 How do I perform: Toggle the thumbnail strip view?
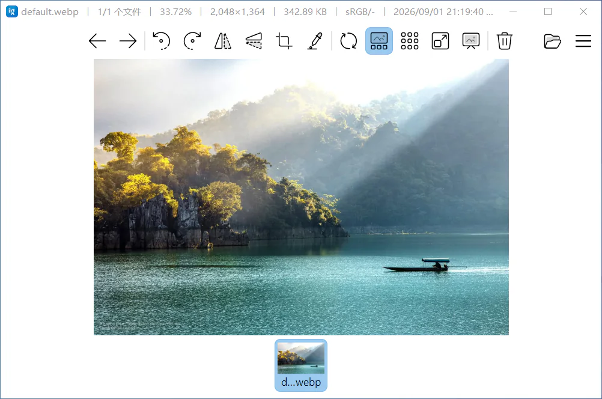[379, 41]
